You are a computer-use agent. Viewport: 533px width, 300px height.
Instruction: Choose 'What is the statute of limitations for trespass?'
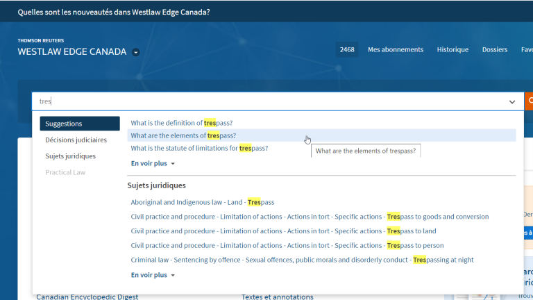click(x=199, y=148)
